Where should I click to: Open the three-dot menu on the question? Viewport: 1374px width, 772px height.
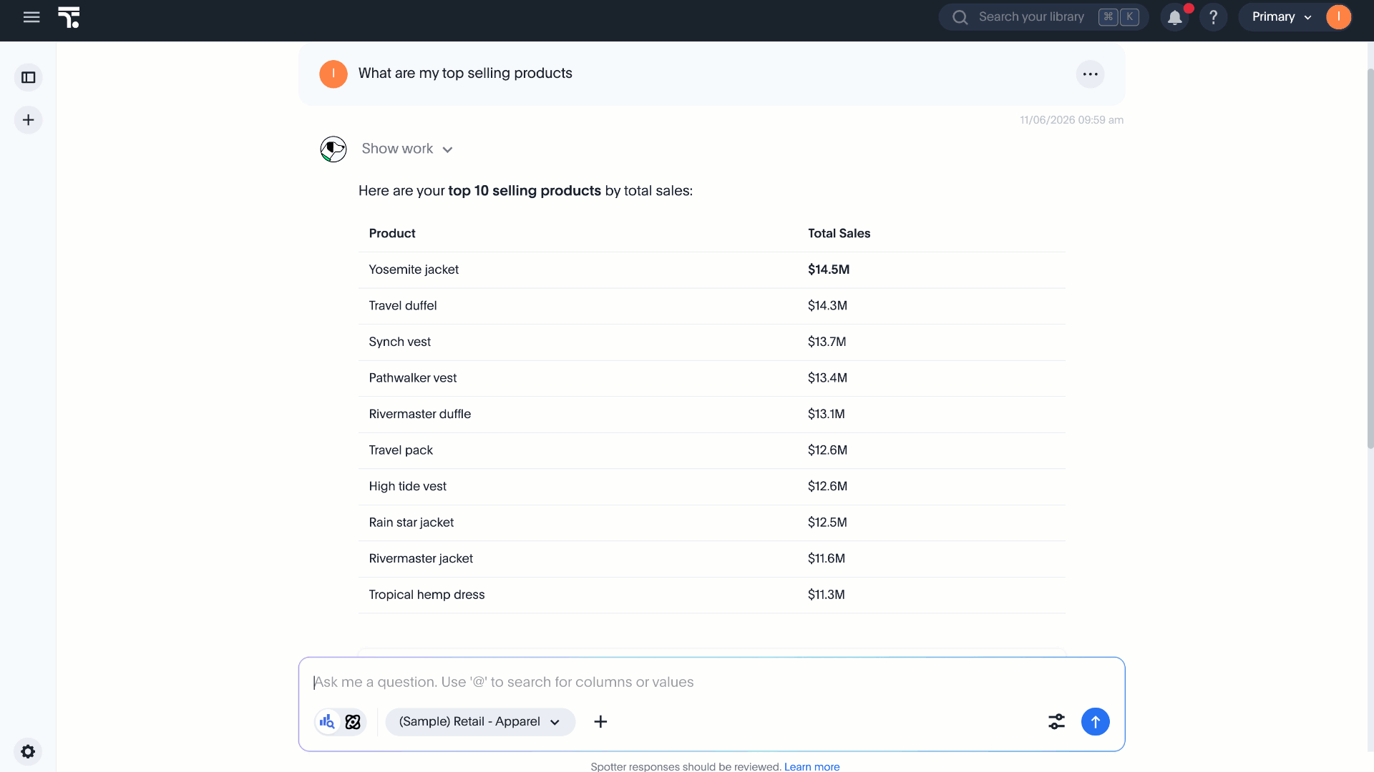(1090, 74)
